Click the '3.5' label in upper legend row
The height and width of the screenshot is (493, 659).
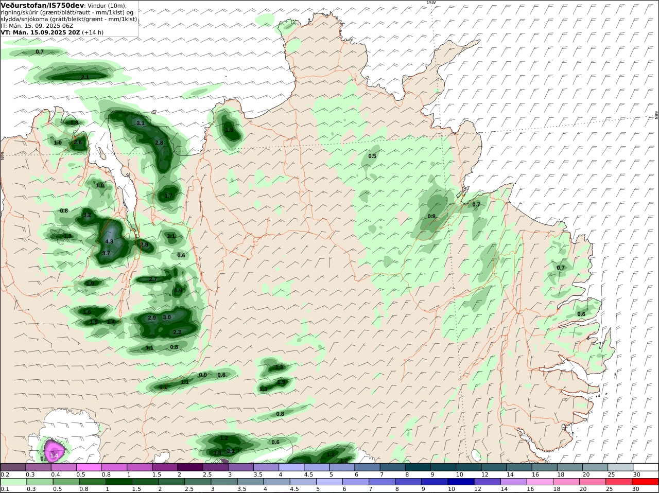point(258,474)
